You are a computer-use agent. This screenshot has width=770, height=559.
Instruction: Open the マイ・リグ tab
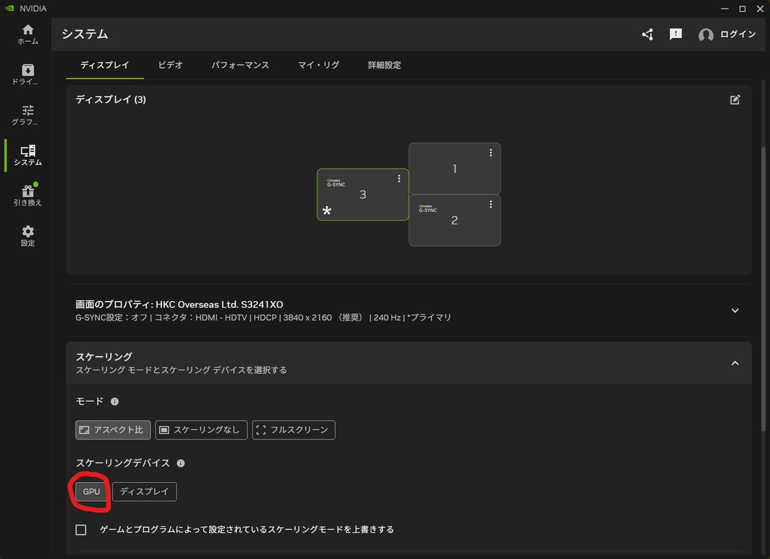coord(318,65)
